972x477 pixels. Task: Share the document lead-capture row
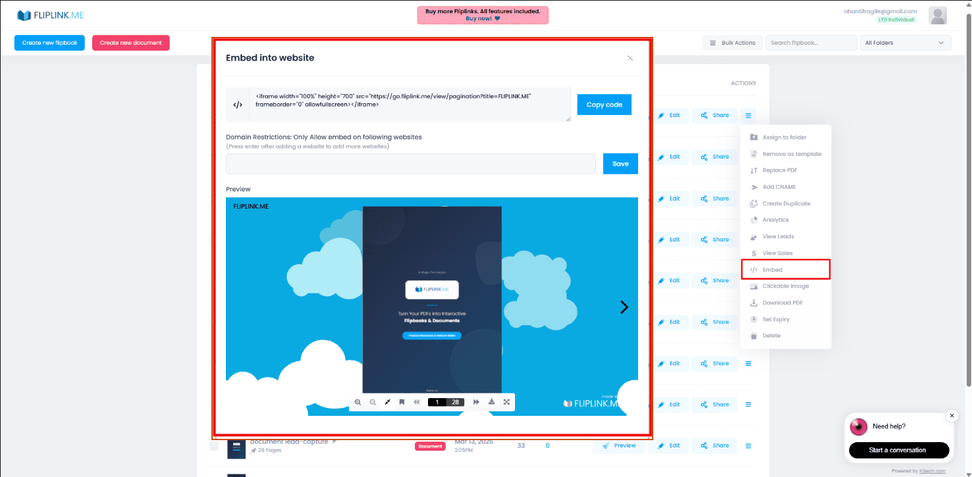tap(715, 445)
